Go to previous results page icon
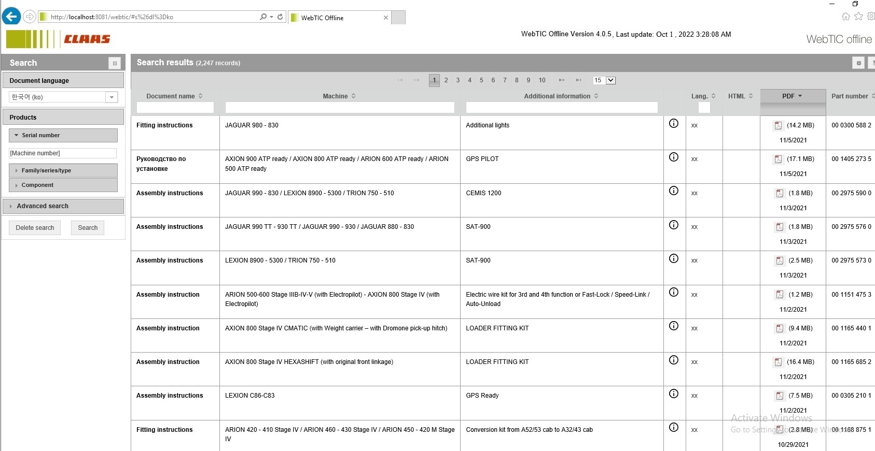 point(416,80)
